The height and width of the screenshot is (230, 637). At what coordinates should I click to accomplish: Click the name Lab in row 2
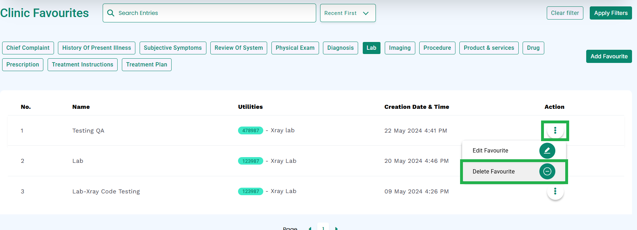tap(78, 161)
